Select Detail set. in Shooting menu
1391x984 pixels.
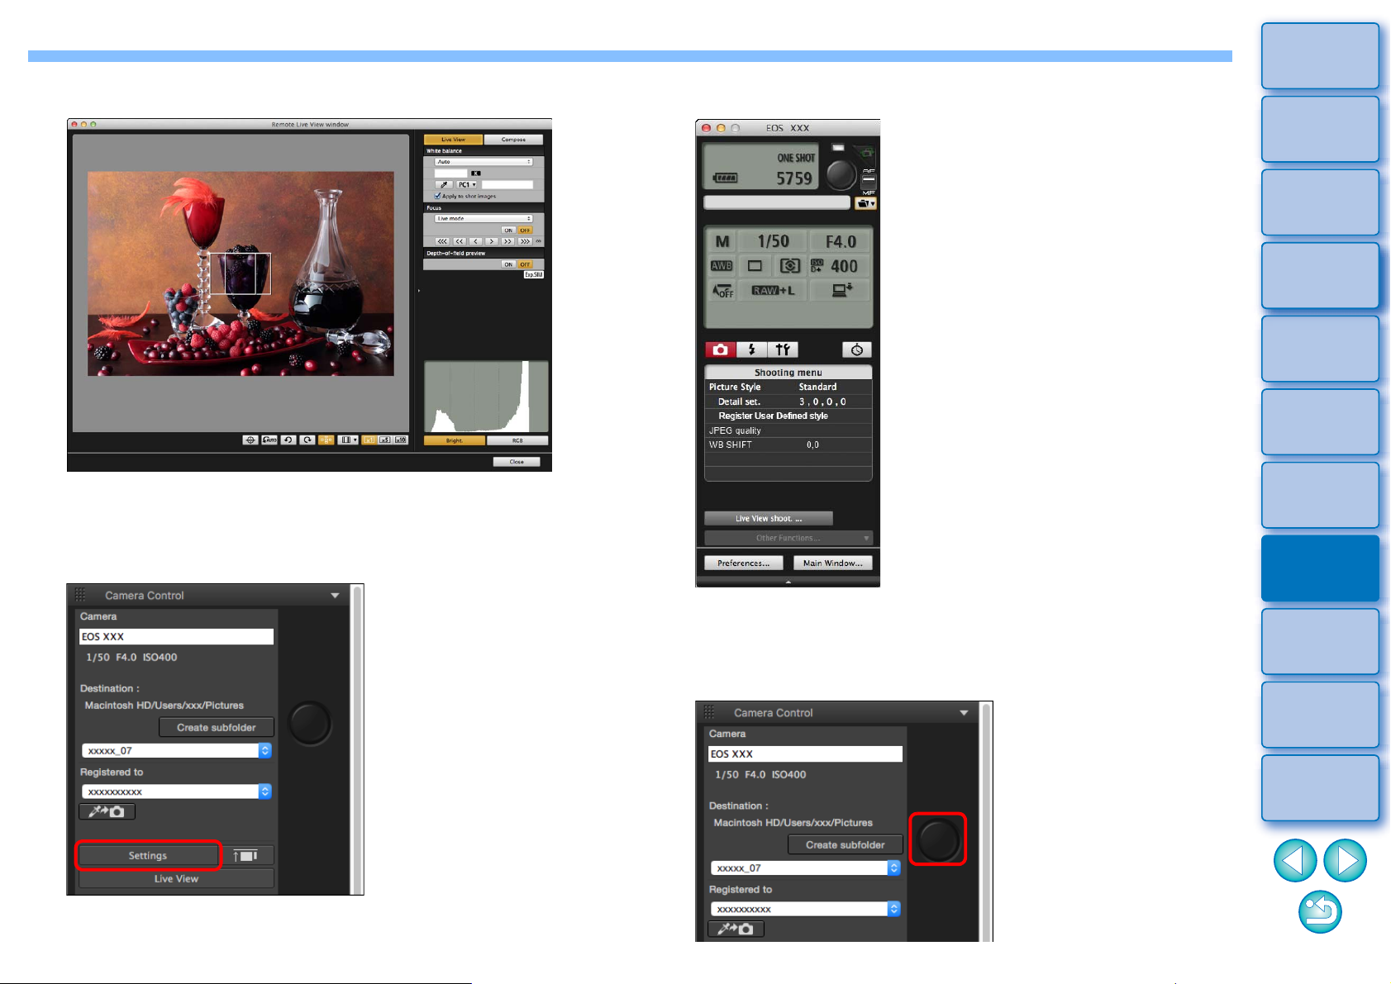(788, 402)
